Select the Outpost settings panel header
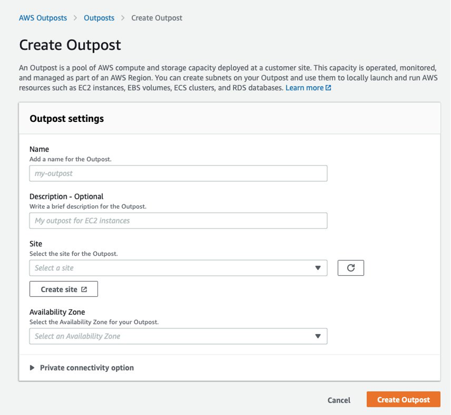 pyautogui.click(x=67, y=118)
